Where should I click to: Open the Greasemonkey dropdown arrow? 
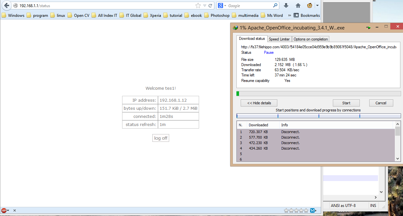coord(317,6)
